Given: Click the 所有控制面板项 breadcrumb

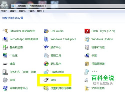Looking at the screenshot, I should (x=37, y=6).
